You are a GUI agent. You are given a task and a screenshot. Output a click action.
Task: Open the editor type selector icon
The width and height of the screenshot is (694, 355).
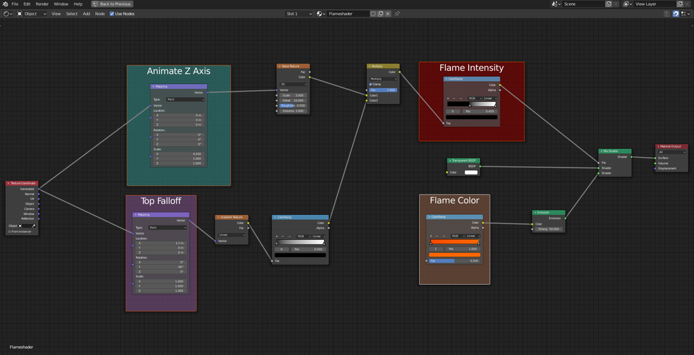coord(8,14)
